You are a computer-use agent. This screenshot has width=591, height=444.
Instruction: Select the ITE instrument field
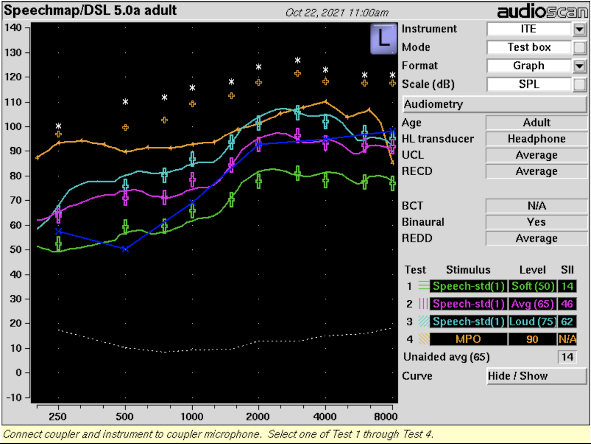point(529,29)
